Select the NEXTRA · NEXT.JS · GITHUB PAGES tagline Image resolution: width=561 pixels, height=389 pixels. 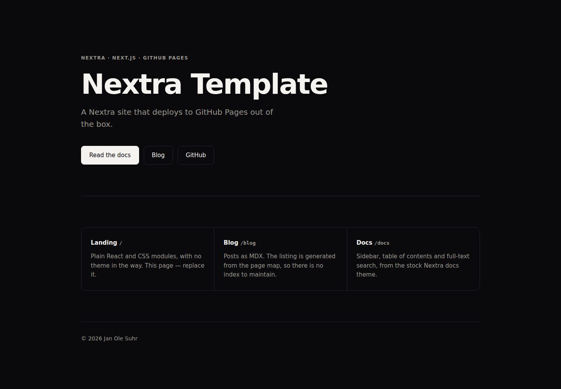pos(134,58)
